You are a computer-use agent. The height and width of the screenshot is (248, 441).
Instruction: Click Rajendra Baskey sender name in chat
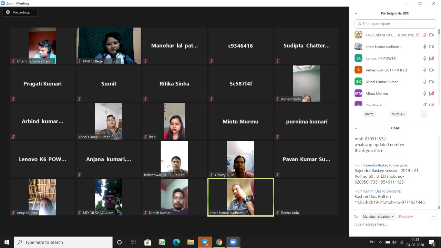pos(376,165)
